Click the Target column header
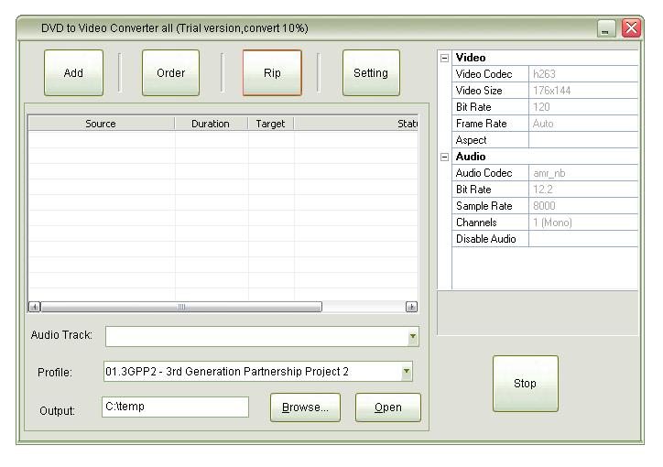 [270, 124]
